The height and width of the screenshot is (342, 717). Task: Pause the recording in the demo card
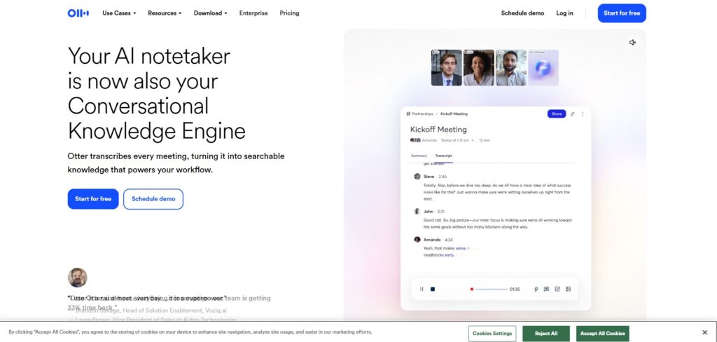pyautogui.click(x=422, y=289)
